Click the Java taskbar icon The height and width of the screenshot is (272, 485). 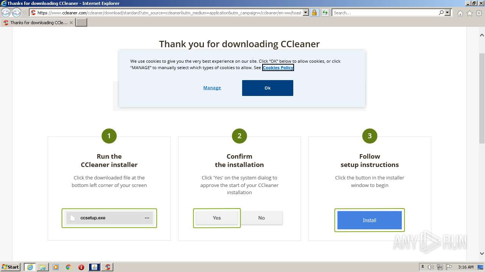pyautogui.click(x=94, y=267)
